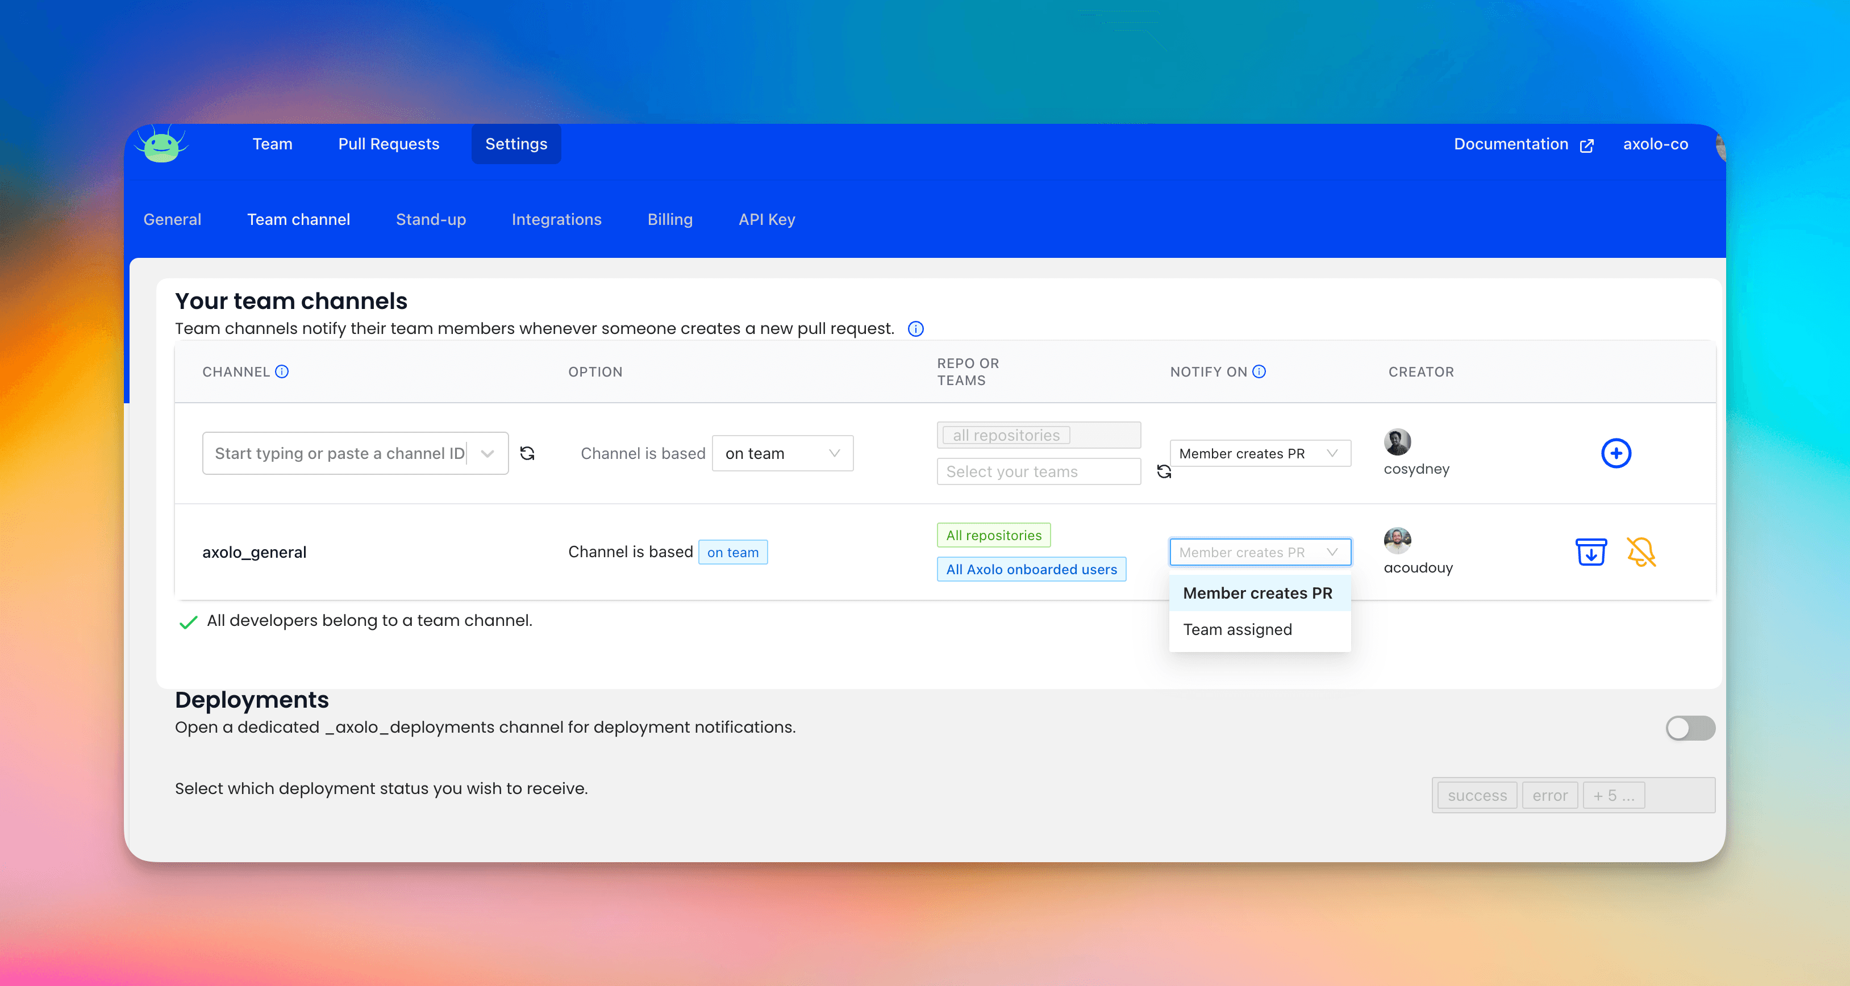The height and width of the screenshot is (986, 1850).
Task: Click the refresh teams icon beside team selector
Action: [x=1164, y=472]
